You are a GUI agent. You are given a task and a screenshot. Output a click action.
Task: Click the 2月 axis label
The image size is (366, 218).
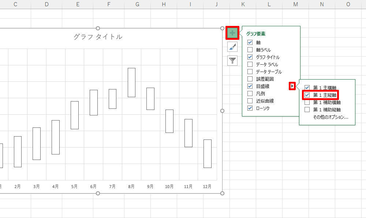[x=18, y=186]
